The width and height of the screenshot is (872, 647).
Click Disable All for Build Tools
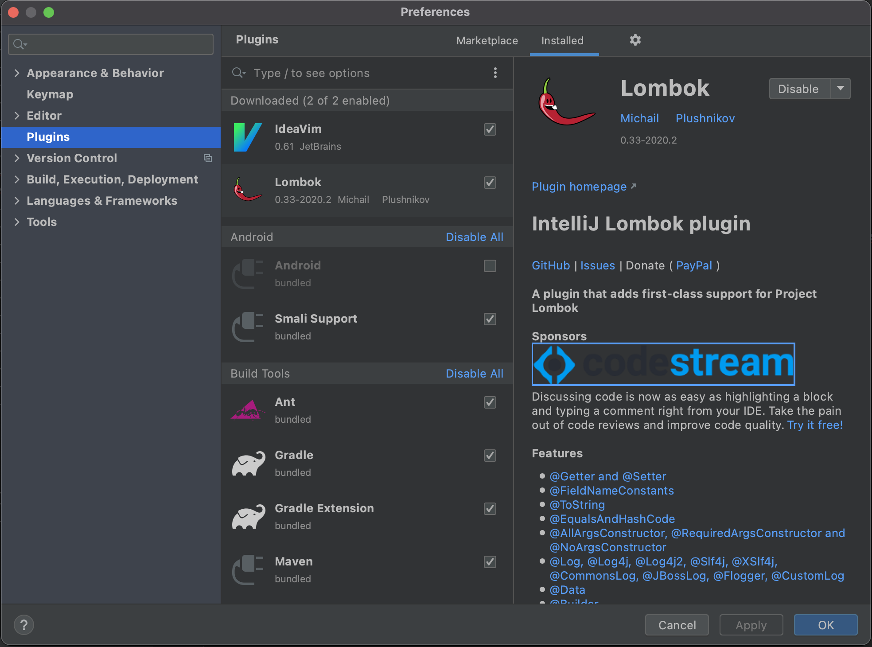[x=474, y=374]
